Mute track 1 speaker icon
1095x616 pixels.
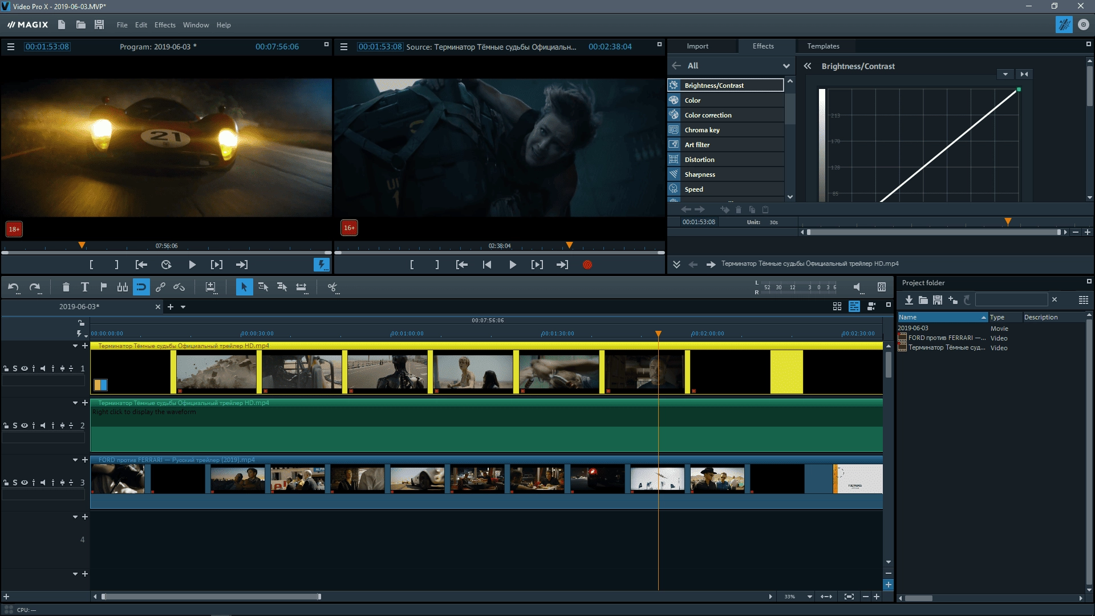pos(43,368)
